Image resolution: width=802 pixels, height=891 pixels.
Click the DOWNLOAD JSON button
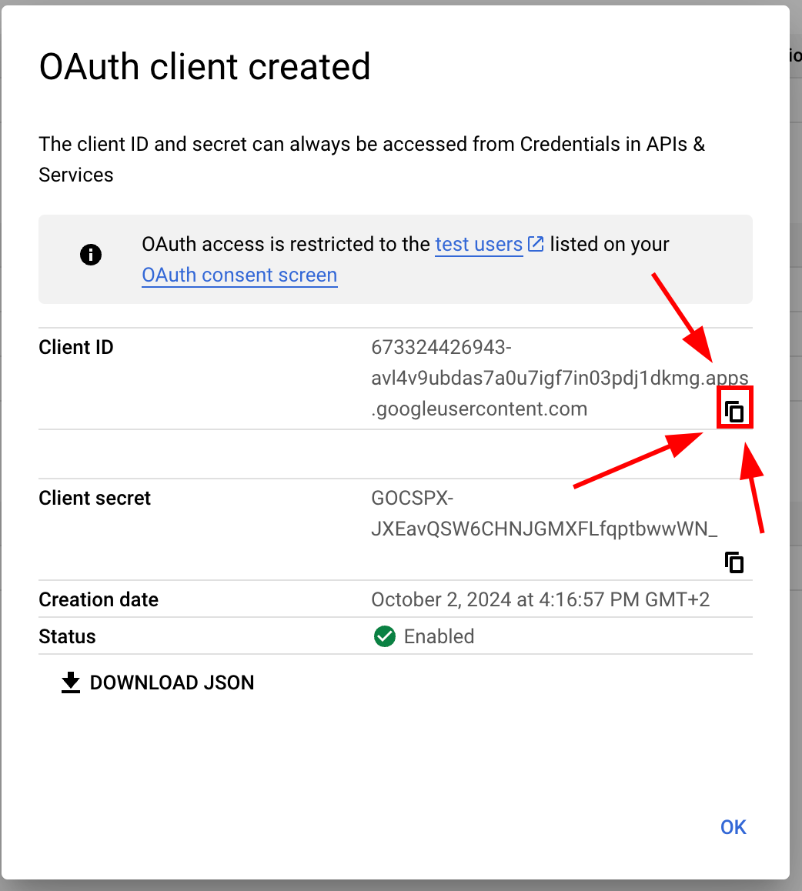click(172, 682)
